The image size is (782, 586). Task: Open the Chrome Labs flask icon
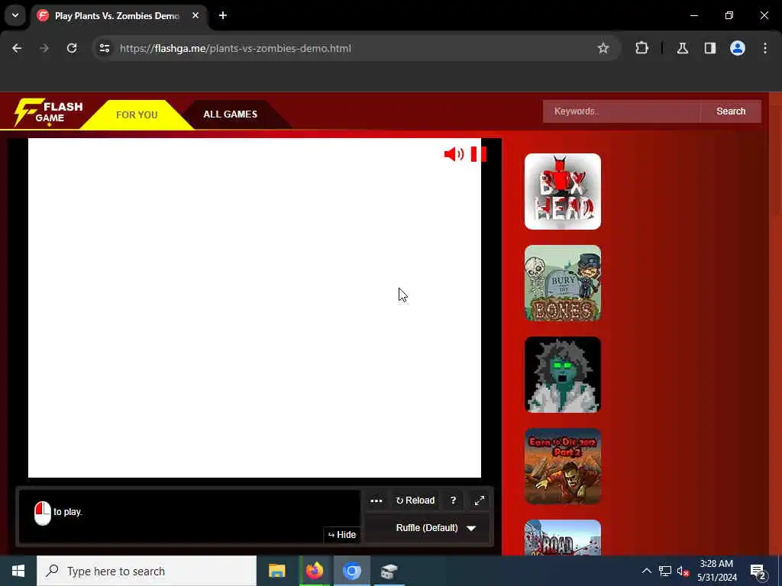682,48
